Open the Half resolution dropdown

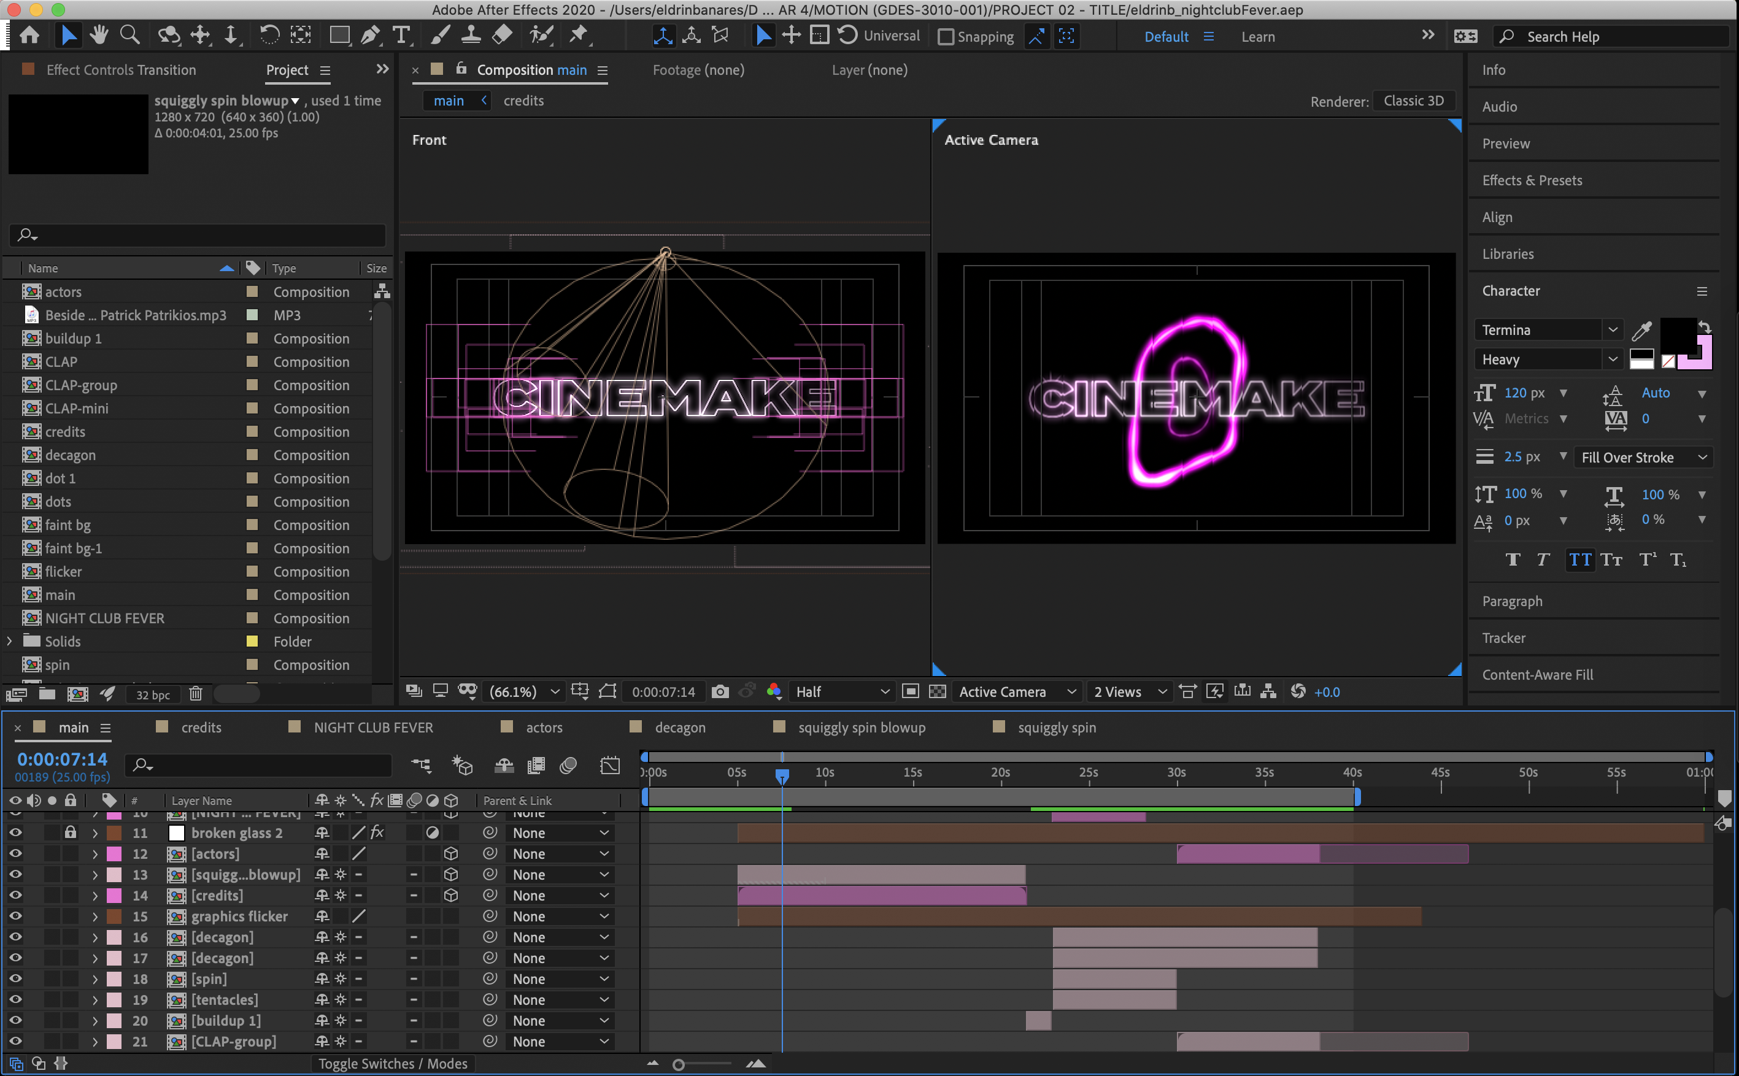[x=841, y=692]
